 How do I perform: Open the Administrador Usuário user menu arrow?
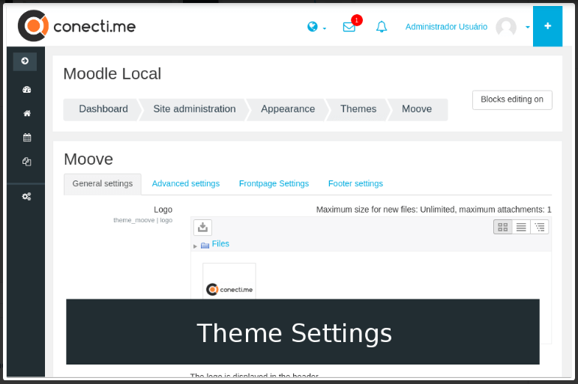click(528, 27)
